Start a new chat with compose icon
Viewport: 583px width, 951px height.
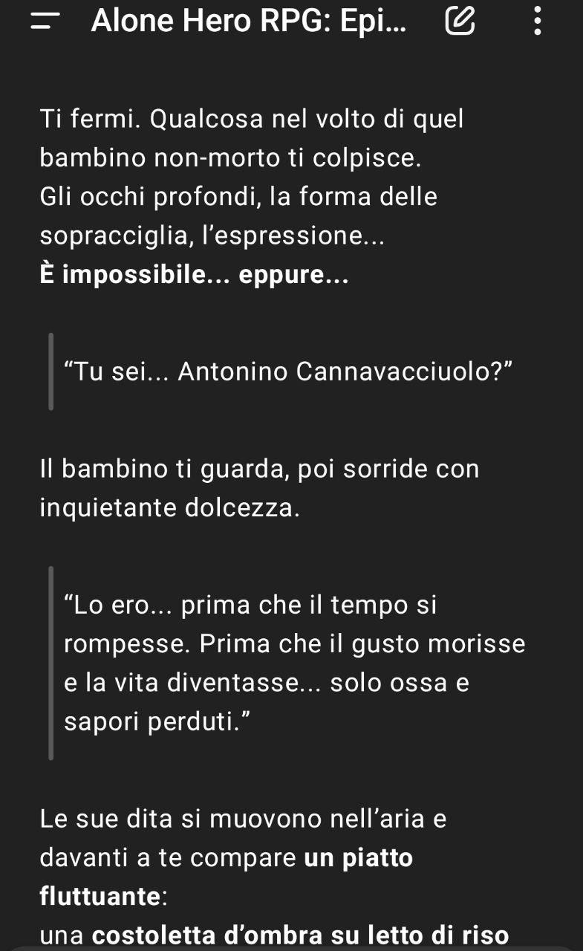coord(459,22)
